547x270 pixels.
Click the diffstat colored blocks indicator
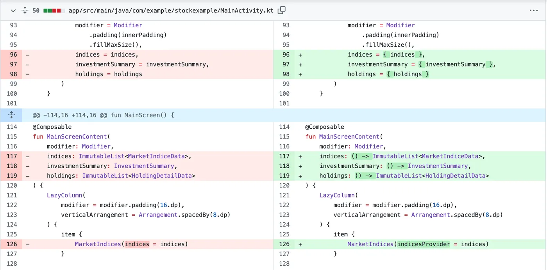pos(54,11)
